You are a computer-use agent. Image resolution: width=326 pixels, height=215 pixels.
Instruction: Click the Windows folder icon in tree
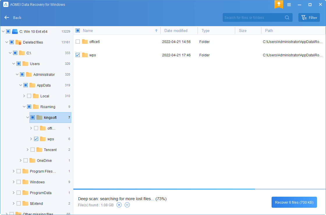(25, 182)
